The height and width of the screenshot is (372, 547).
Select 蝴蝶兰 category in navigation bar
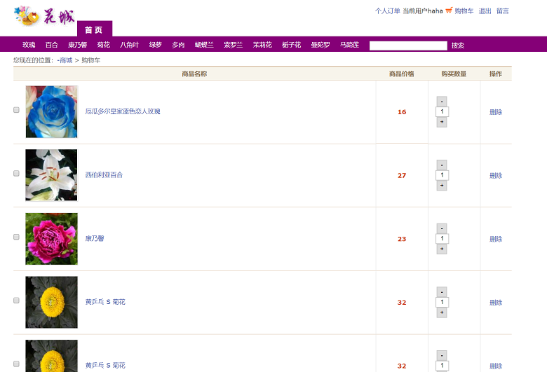pyautogui.click(x=204, y=45)
